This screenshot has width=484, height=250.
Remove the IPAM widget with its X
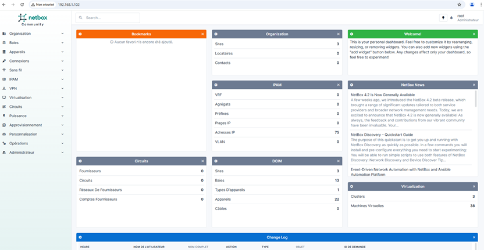click(x=339, y=85)
